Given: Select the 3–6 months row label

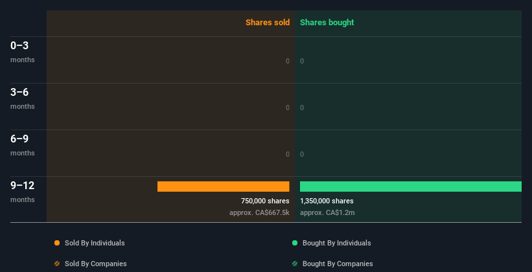Looking at the screenshot, I should [x=23, y=98].
